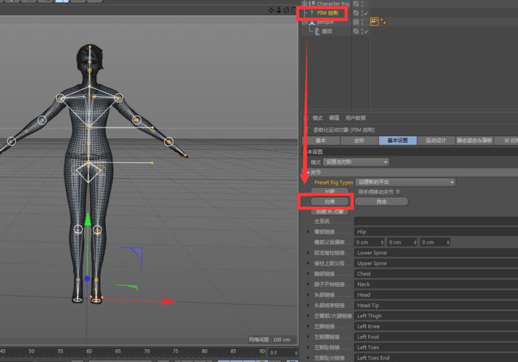This screenshot has height=362, width=518.
Task: Click frame 60 on the timeline ruler
Action: pos(88,351)
